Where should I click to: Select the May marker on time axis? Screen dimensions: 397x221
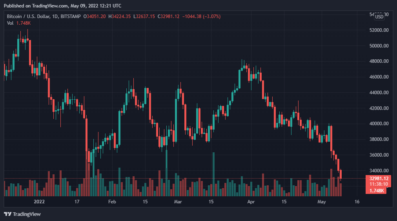322,202
